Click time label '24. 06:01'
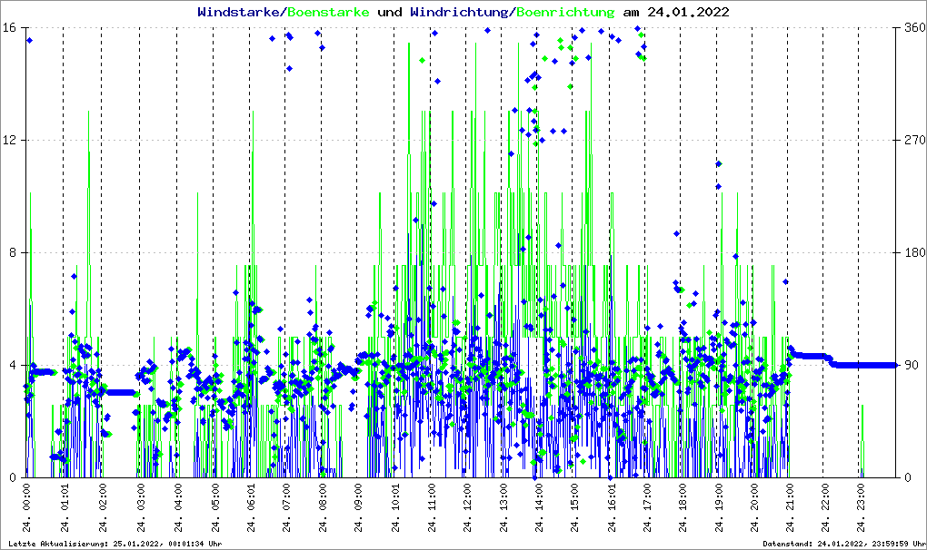 tap(251, 508)
